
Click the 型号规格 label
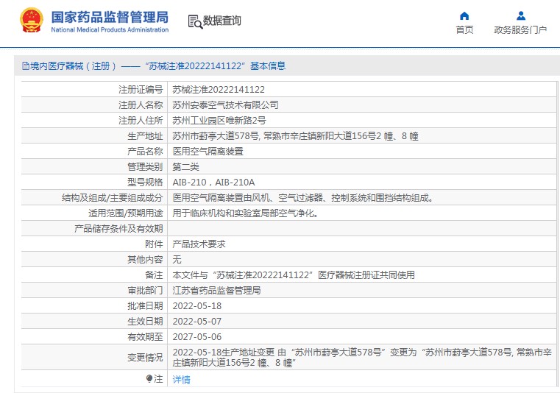point(146,183)
